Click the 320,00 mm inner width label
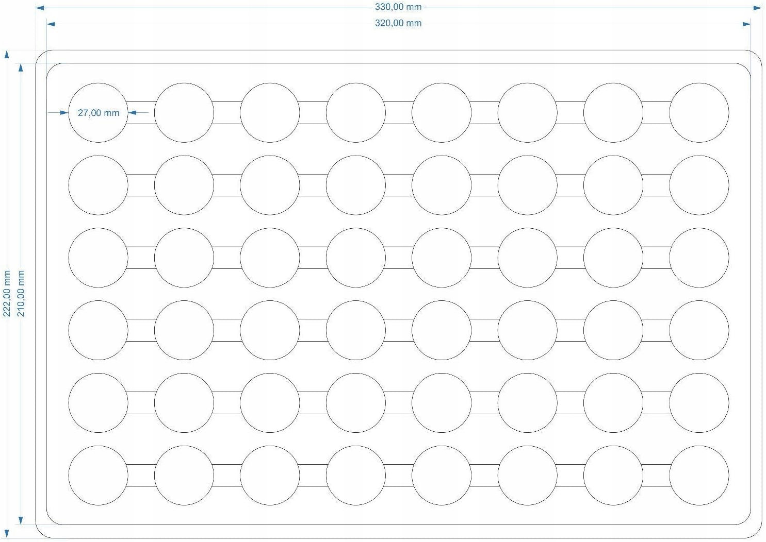 [398, 23]
